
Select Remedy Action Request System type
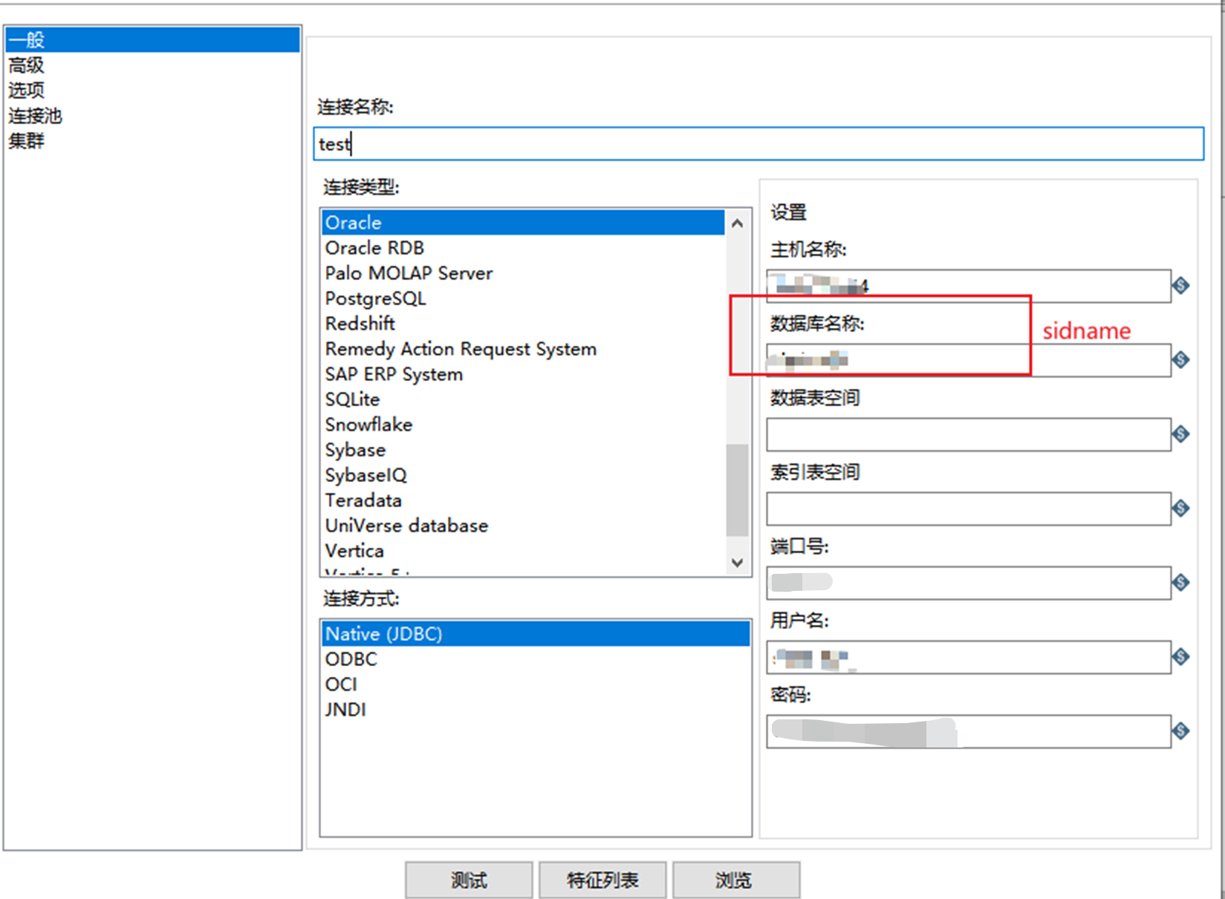tap(523, 349)
